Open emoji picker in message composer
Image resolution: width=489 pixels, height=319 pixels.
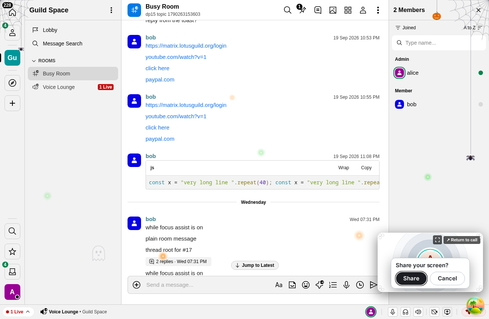(306, 285)
